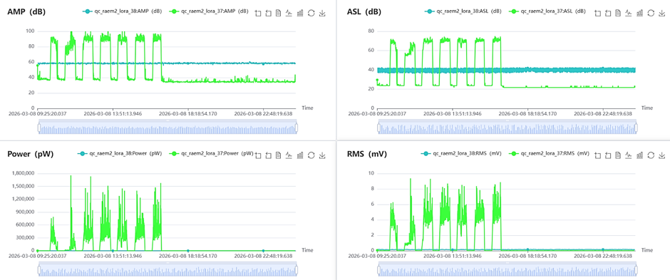
Task: Restore the ASL chart to default
Action: (x=651, y=14)
